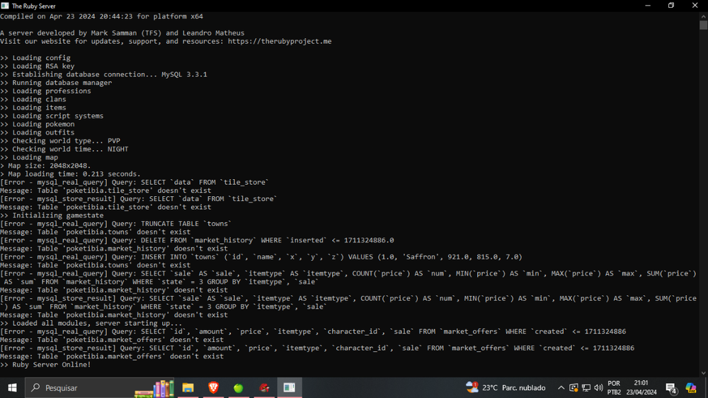Open network settings from the tray
This screenshot has width=708, height=398.
586,387
